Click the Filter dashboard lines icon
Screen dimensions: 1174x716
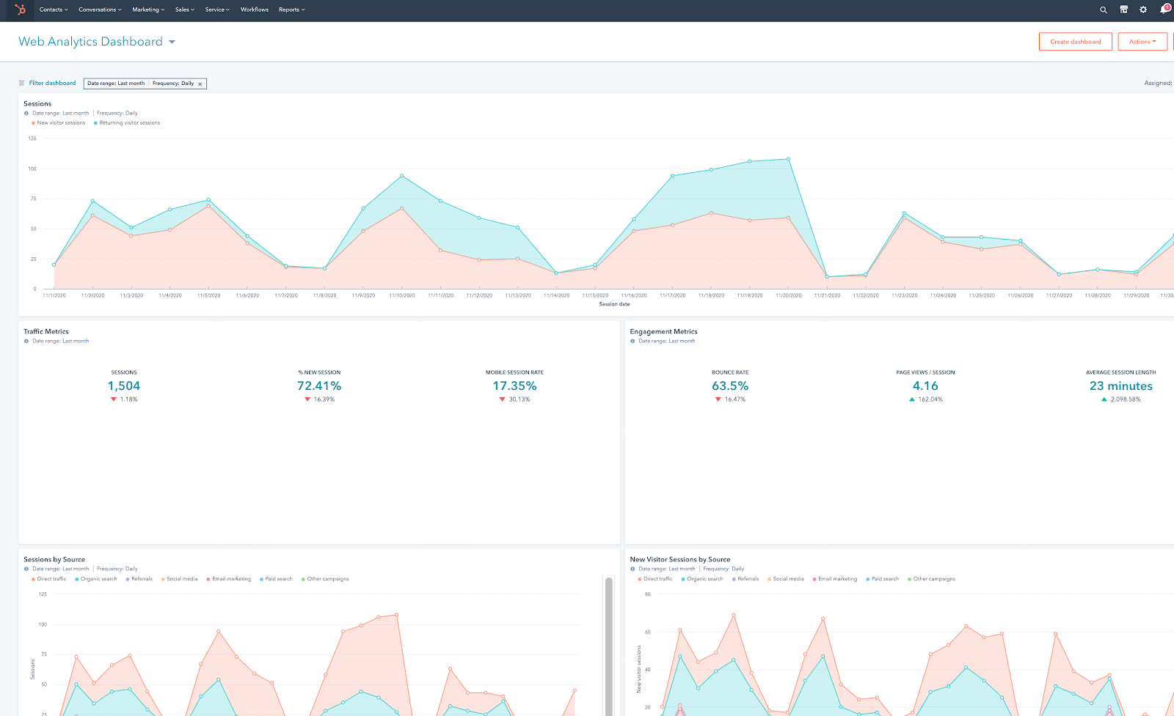21,84
